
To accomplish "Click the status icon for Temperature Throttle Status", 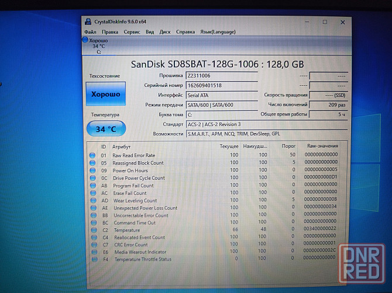I will tap(95, 259).
